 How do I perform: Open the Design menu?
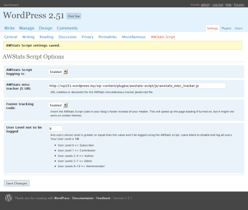46,28
